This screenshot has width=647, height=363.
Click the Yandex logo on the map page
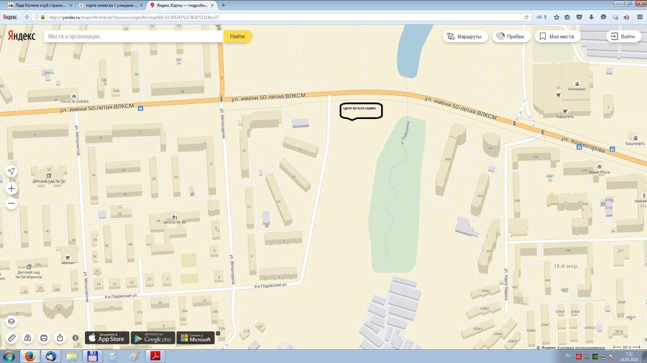click(21, 36)
